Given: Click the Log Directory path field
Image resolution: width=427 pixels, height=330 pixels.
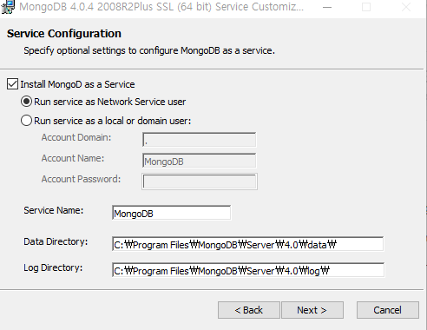Looking at the screenshot, I should click(x=248, y=270).
